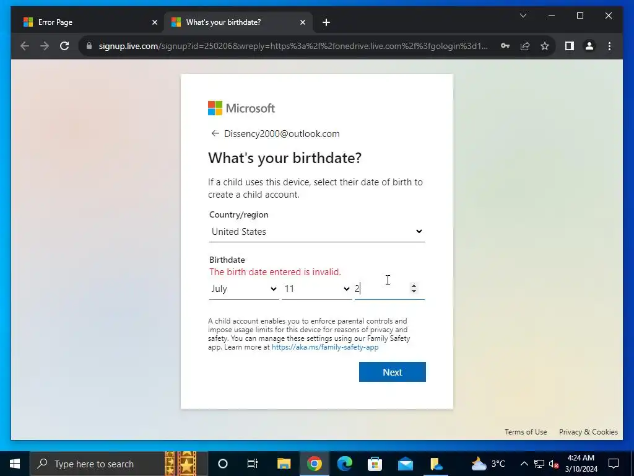Open Terms of Use link
This screenshot has height=476, width=634.
coord(526,432)
